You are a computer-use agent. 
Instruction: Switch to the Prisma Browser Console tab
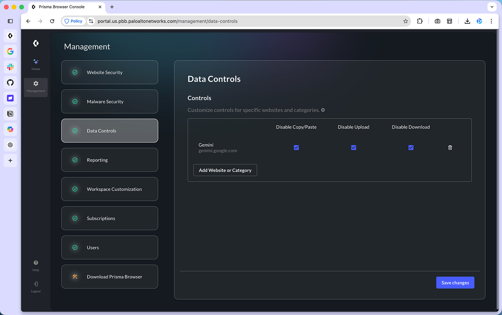tap(62, 7)
